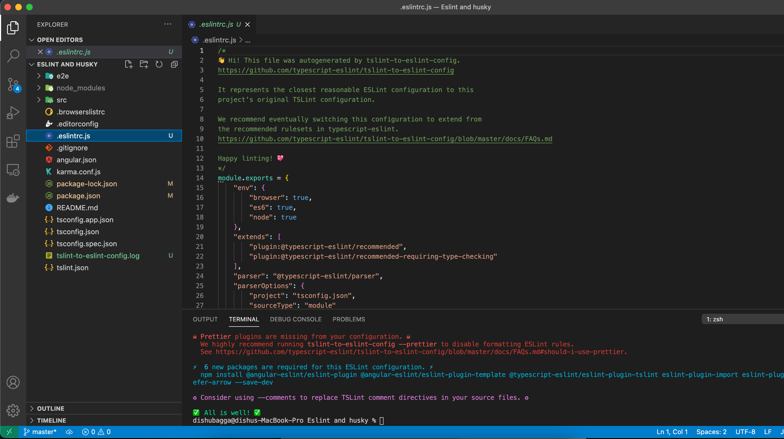Expand the OUTLINE section
784x439 pixels.
(50, 408)
